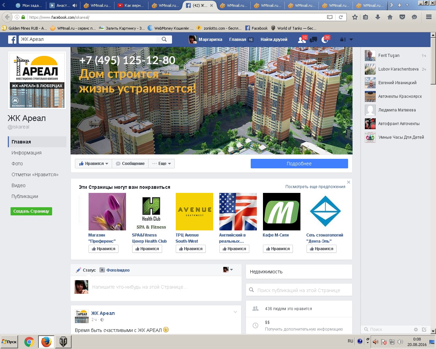Viewport: 436px width, 349px height.
Task: Open WebMoney Кошелёк bookmark
Action: (x=170, y=28)
